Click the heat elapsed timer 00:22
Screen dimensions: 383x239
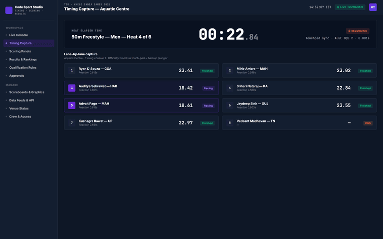(x=228, y=34)
